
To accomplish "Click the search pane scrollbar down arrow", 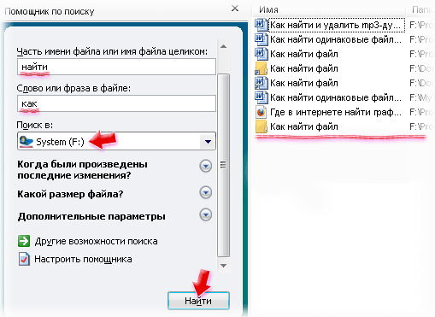I will pyautogui.click(x=224, y=266).
